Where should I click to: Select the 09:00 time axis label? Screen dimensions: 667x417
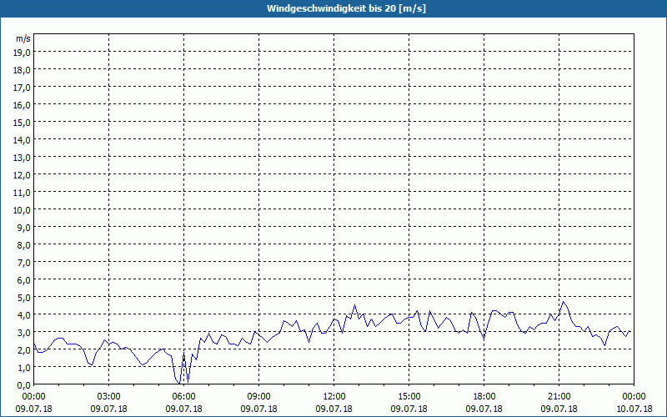point(258,397)
